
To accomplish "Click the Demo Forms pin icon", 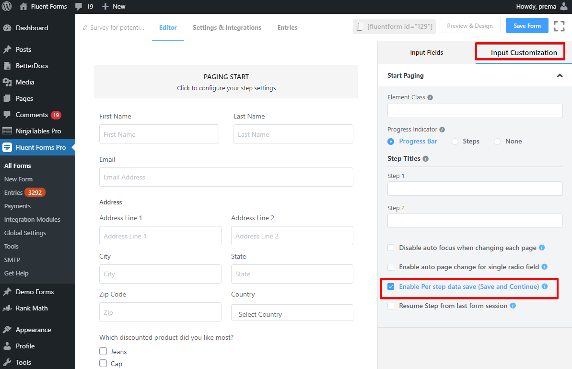I will pyautogui.click(x=7, y=292).
